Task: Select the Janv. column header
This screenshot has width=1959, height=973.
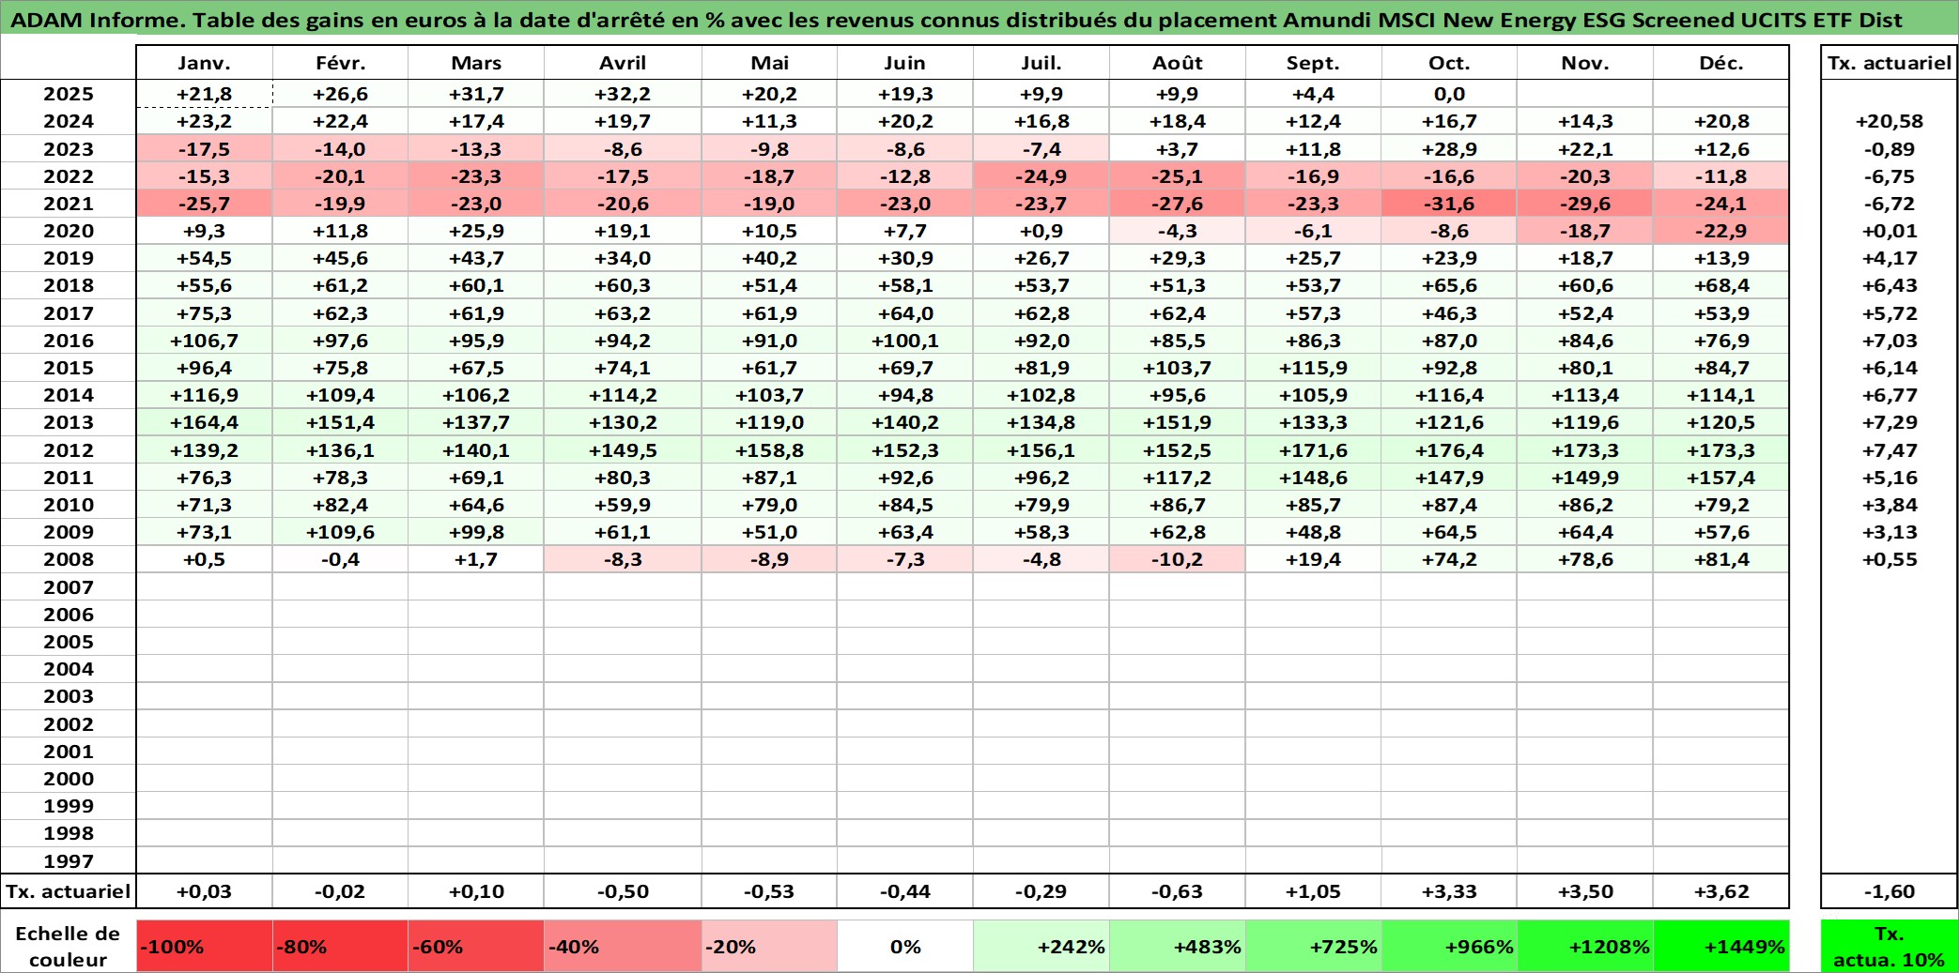Action: (x=204, y=63)
